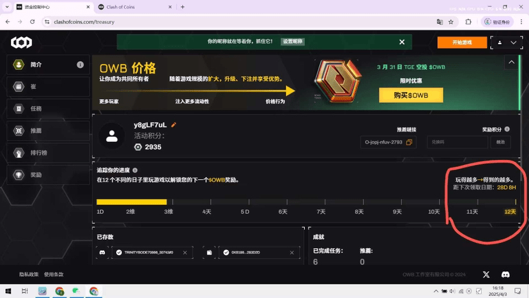This screenshot has height=298, width=529.
Task: Copy the referral link O-jopj-nfuv-2793
Action: 409,142
